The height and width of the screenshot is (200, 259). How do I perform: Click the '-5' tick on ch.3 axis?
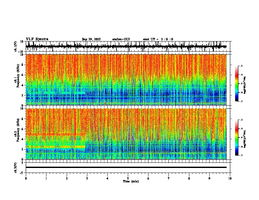click(22, 173)
